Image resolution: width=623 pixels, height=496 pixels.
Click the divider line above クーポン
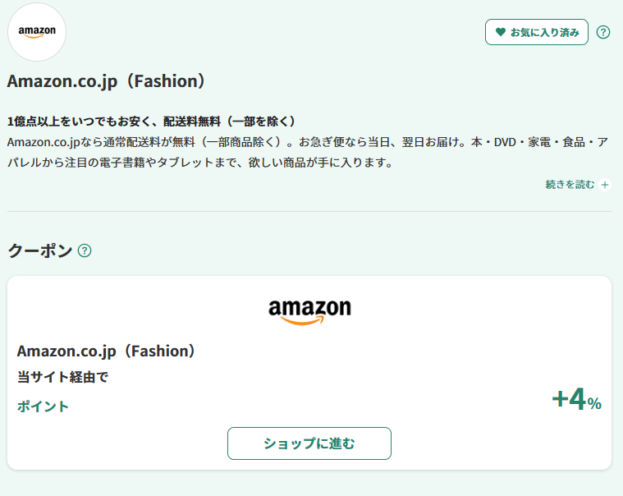309,211
